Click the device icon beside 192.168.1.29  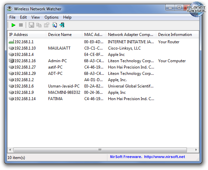(x=11, y=74)
